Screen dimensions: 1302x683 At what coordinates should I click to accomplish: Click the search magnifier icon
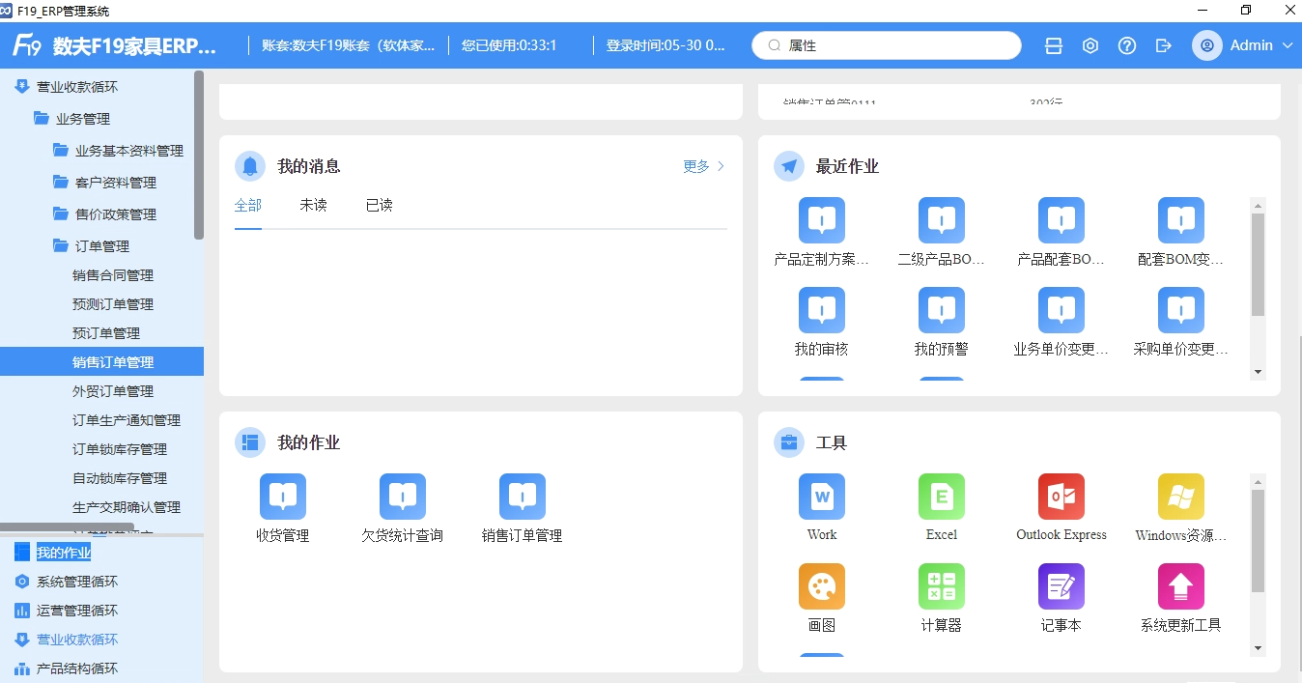pos(775,45)
